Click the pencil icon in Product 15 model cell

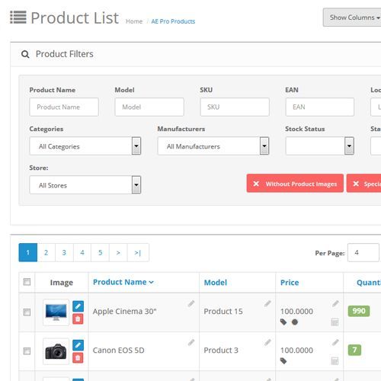coord(267,303)
